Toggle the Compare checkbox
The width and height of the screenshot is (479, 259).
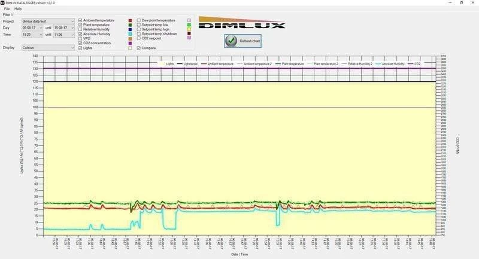[138, 48]
